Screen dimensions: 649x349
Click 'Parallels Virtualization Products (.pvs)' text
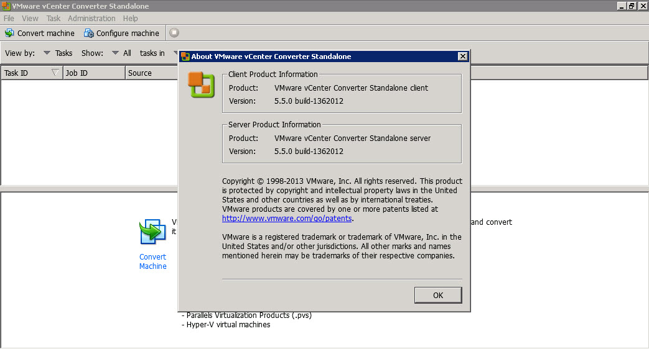point(249,315)
